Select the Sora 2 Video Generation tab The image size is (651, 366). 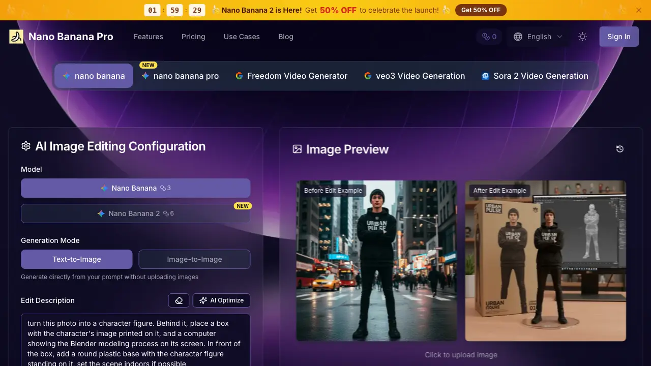click(535, 76)
